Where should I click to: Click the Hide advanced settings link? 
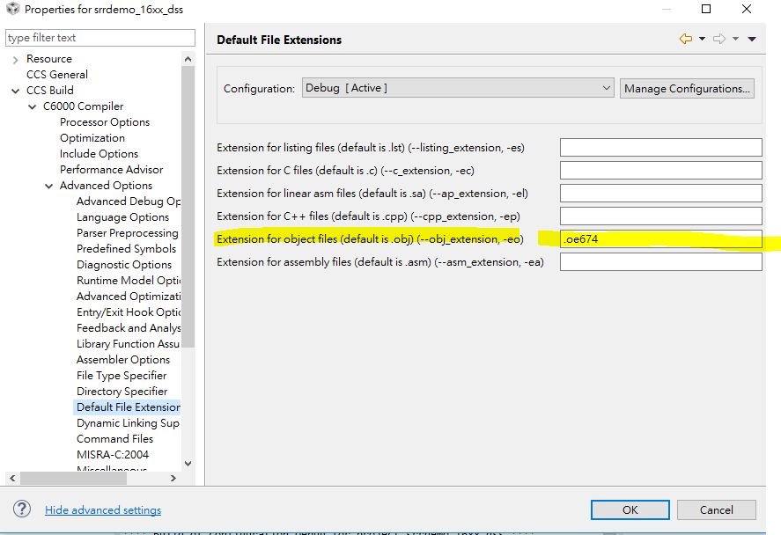[102, 509]
